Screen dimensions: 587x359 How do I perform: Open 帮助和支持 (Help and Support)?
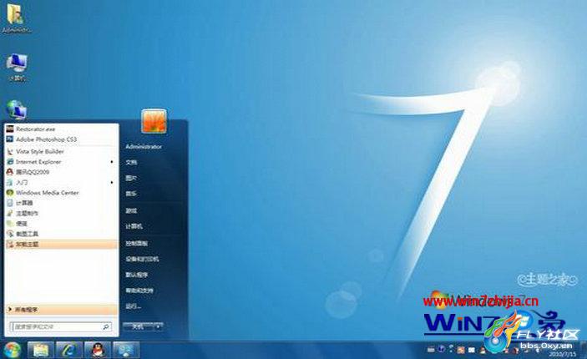139,291
